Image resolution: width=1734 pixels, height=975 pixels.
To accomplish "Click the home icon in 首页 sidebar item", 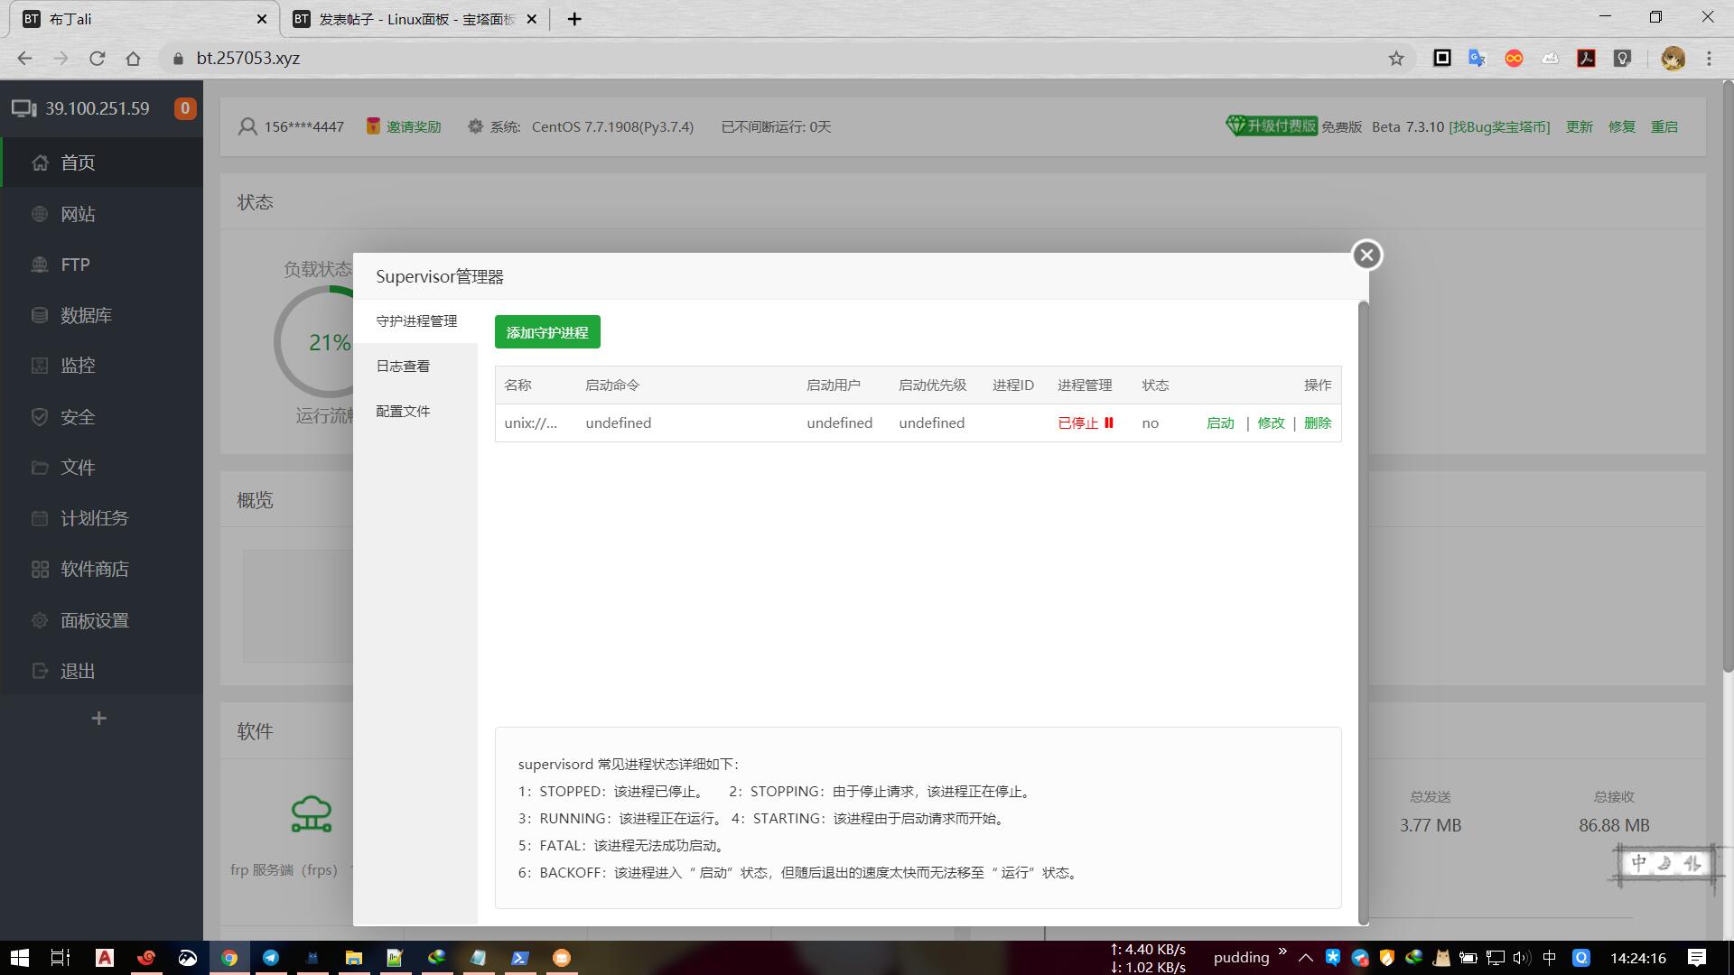I will (40, 162).
